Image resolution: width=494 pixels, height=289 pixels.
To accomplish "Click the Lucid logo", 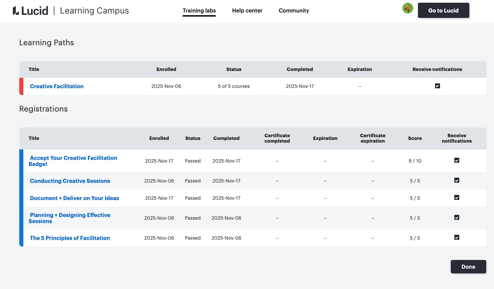I will [x=30, y=11].
